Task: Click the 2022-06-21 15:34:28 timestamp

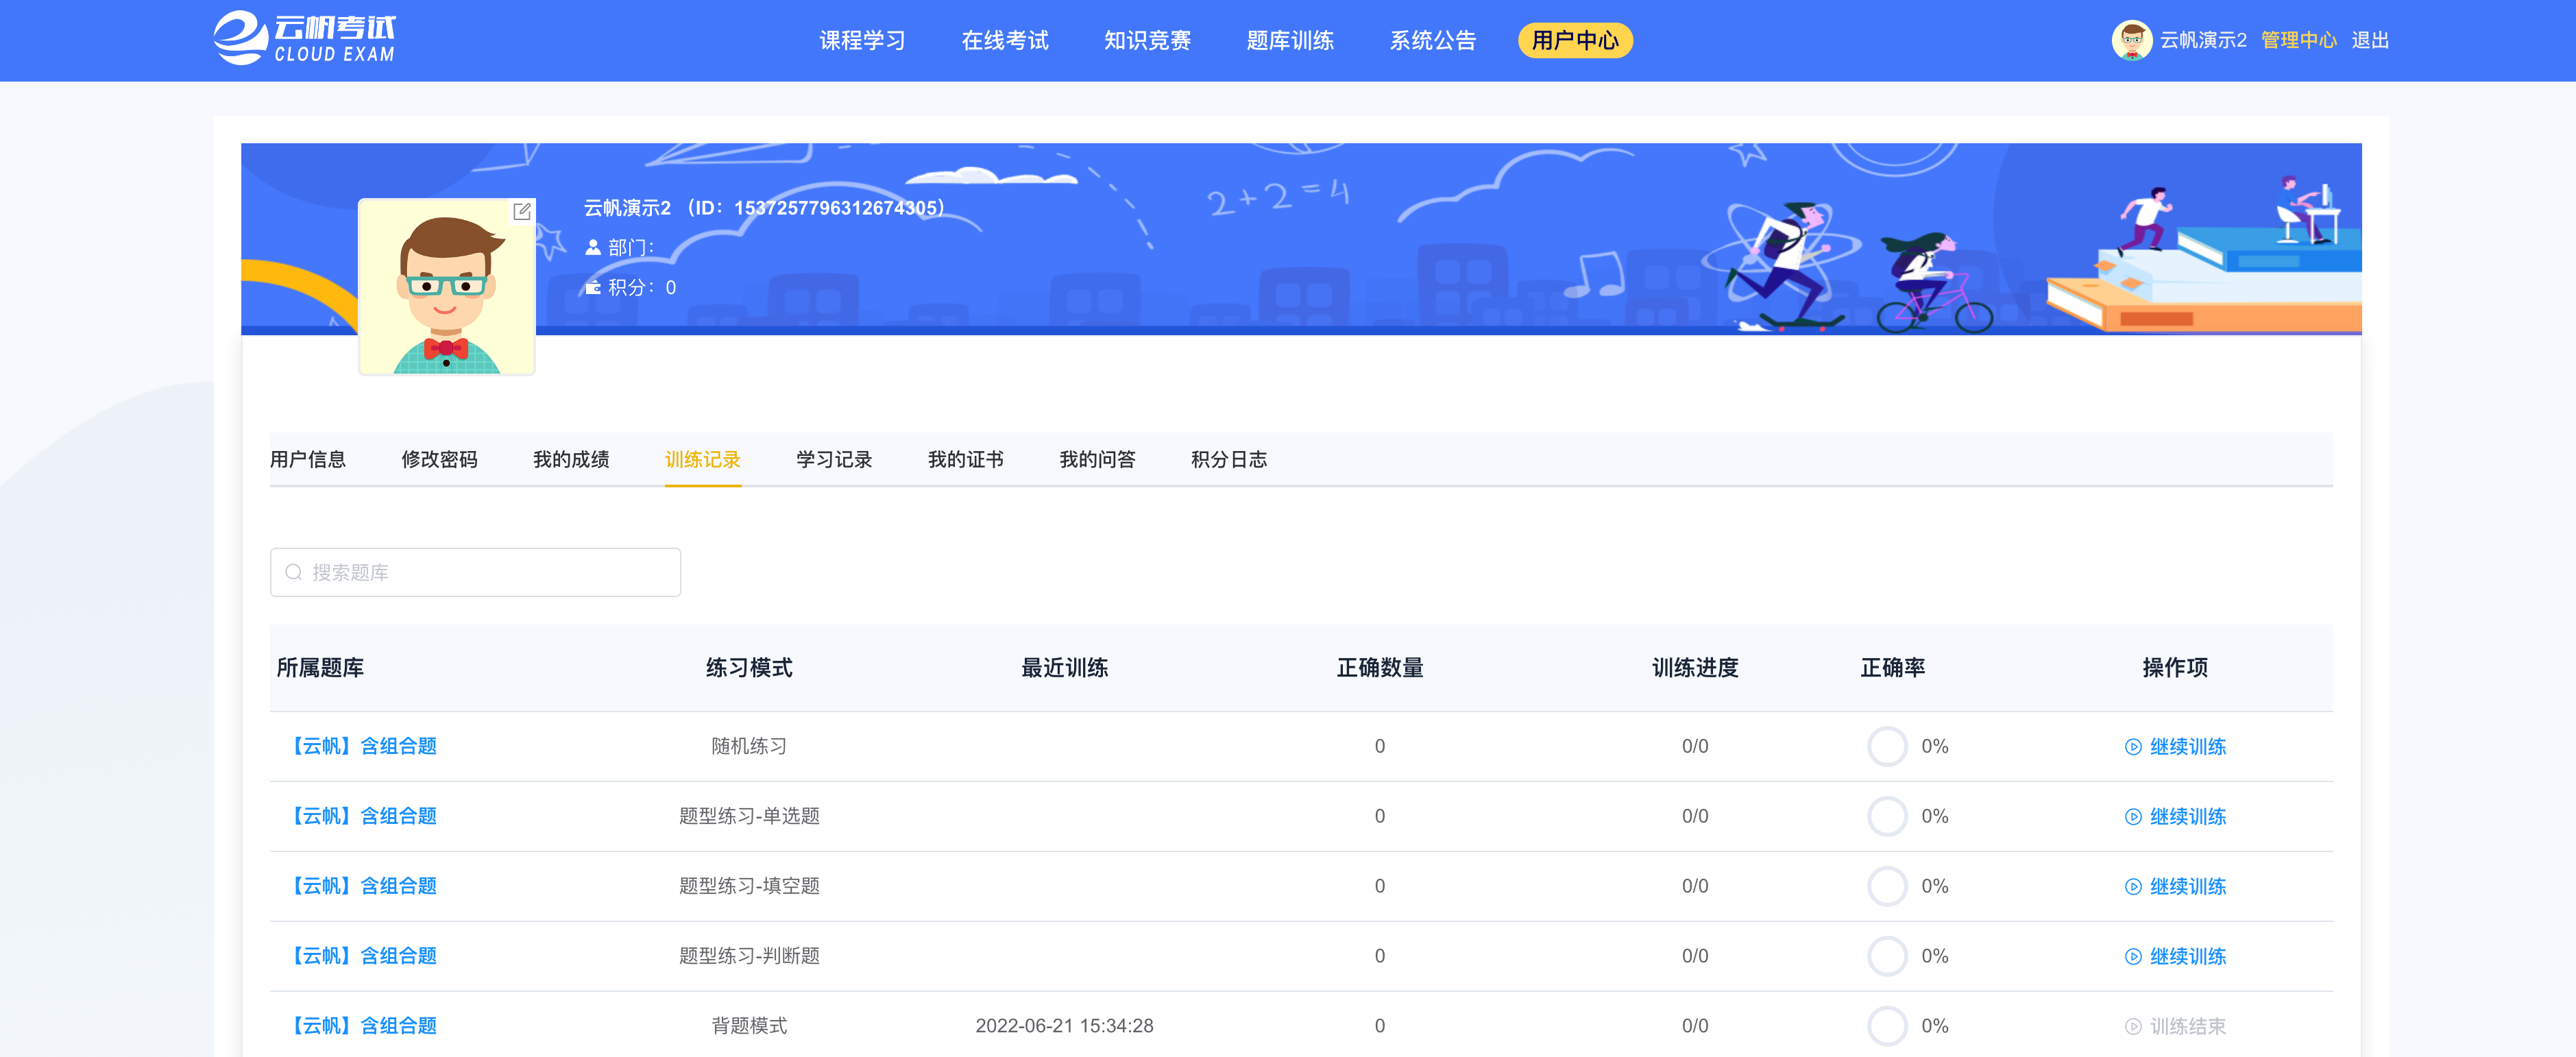Action: [1064, 1026]
